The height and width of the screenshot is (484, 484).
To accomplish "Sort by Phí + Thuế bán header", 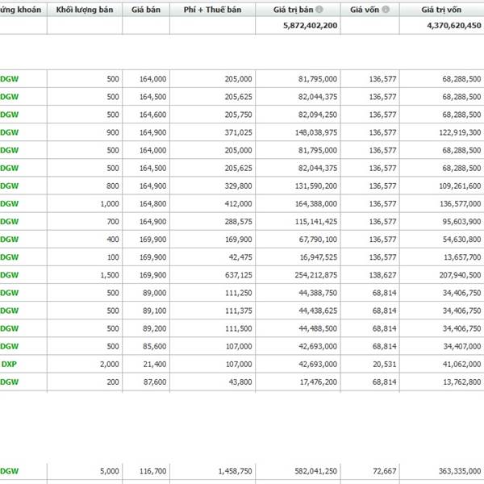I will click(212, 10).
